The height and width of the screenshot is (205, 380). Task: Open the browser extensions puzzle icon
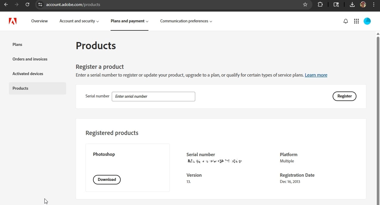[320, 4]
